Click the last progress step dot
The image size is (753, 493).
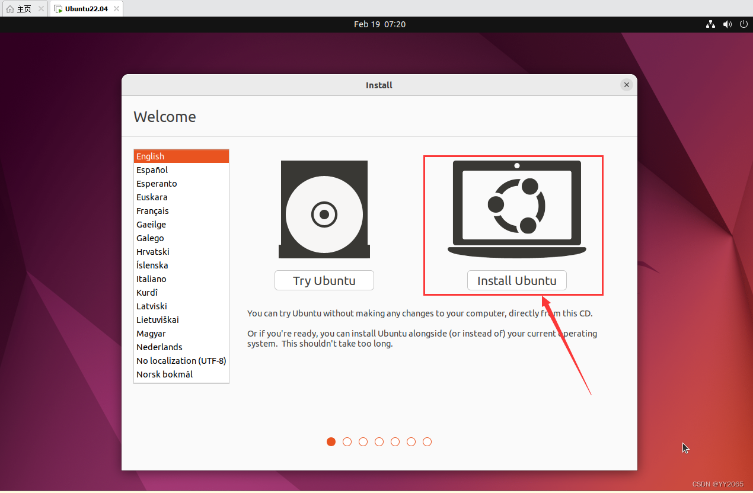427,441
